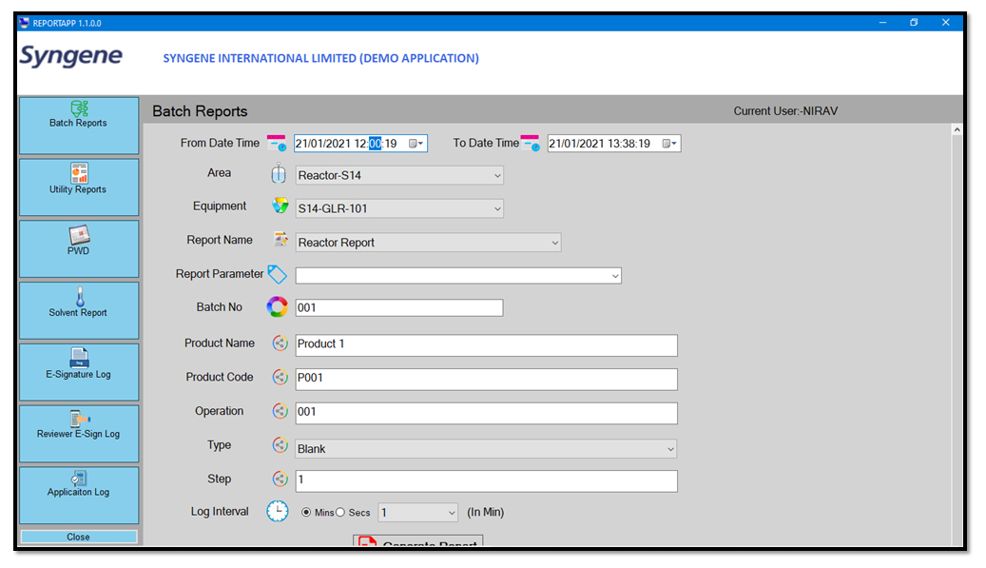Click the Syngene logo
The width and height of the screenshot is (986, 568).
(71, 56)
